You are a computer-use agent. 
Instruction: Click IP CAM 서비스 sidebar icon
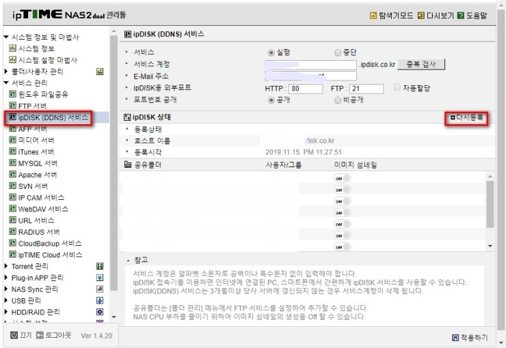tap(12, 197)
